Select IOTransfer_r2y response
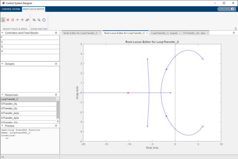 pos(28,104)
